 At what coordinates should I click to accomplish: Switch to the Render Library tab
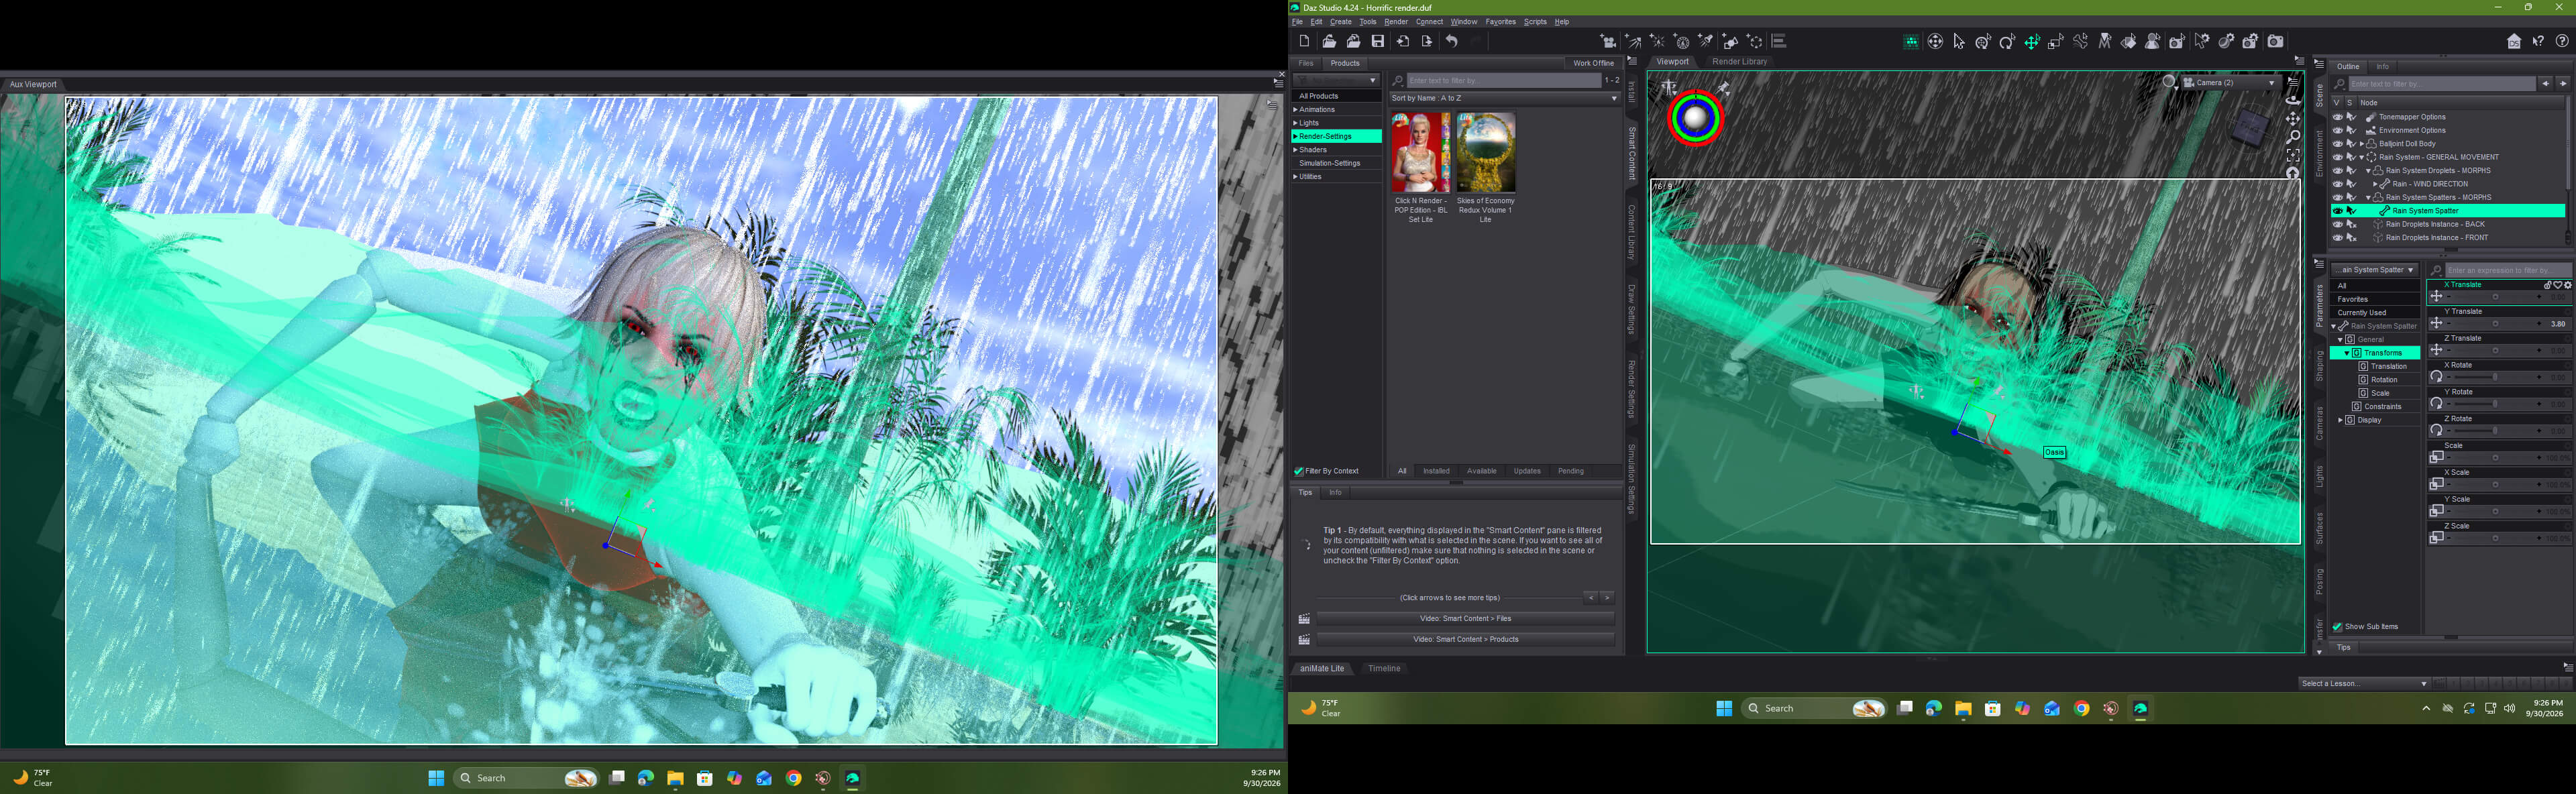[x=1739, y=61]
